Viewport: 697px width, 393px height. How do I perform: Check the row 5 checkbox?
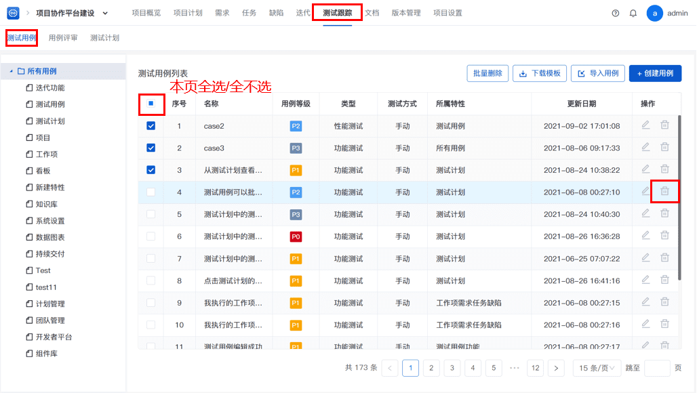151,214
